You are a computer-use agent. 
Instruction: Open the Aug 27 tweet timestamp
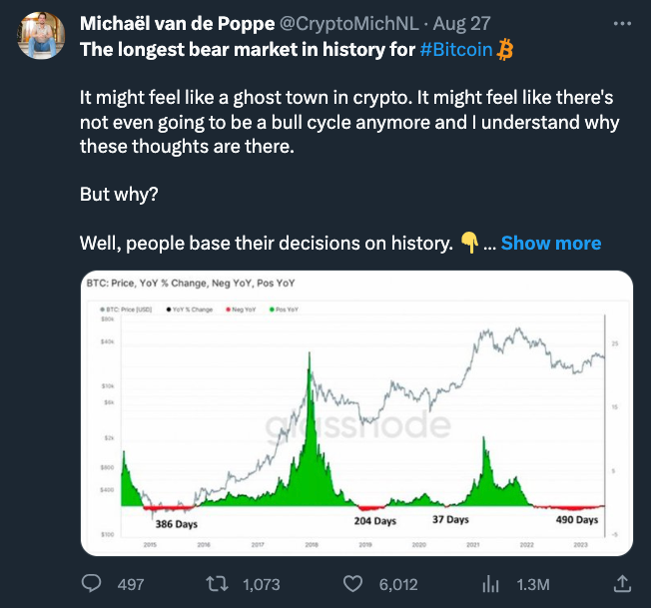461,23
